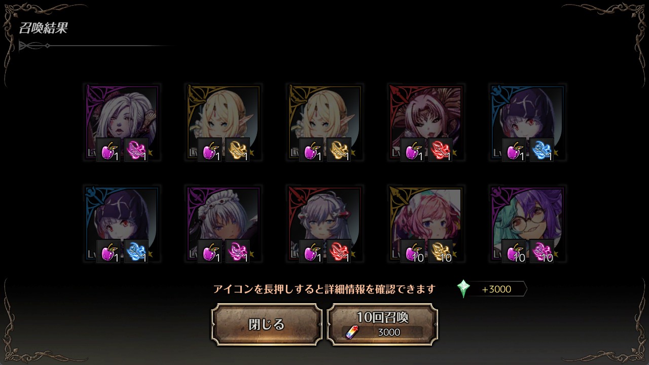Viewport: 649px width, 365px height.
Task: Tap the 10回召喚 summon again button
Action: point(383,324)
